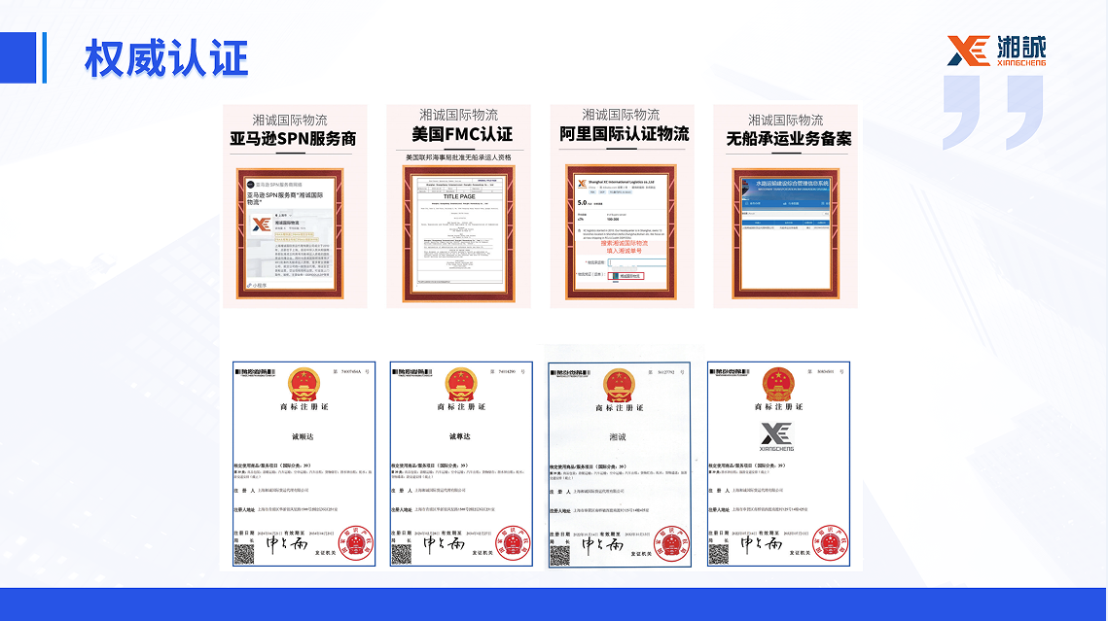The height and width of the screenshot is (621, 1108).
Task: Select the 亚马逊SPN服务商 heading text
Action: pos(293,139)
